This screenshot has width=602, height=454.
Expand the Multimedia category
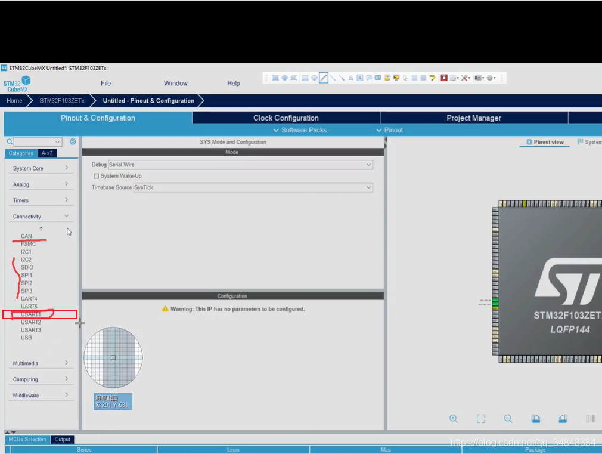(x=41, y=363)
